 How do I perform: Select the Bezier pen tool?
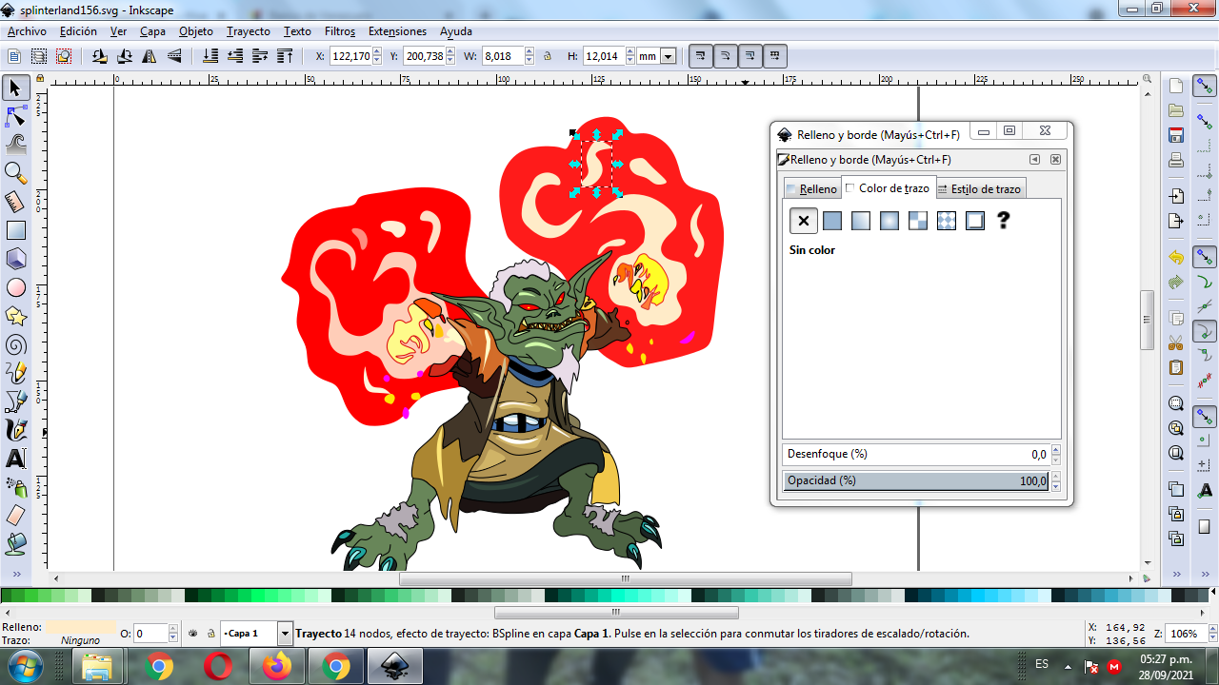pyautogui.click(x=15, y=401)
